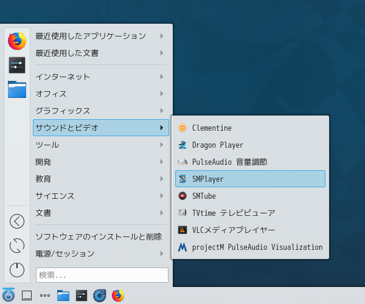The height and width of the screenshot is (304, 365).
Task: Launch Firefox from the favorites sidebar
Action: 17,41
